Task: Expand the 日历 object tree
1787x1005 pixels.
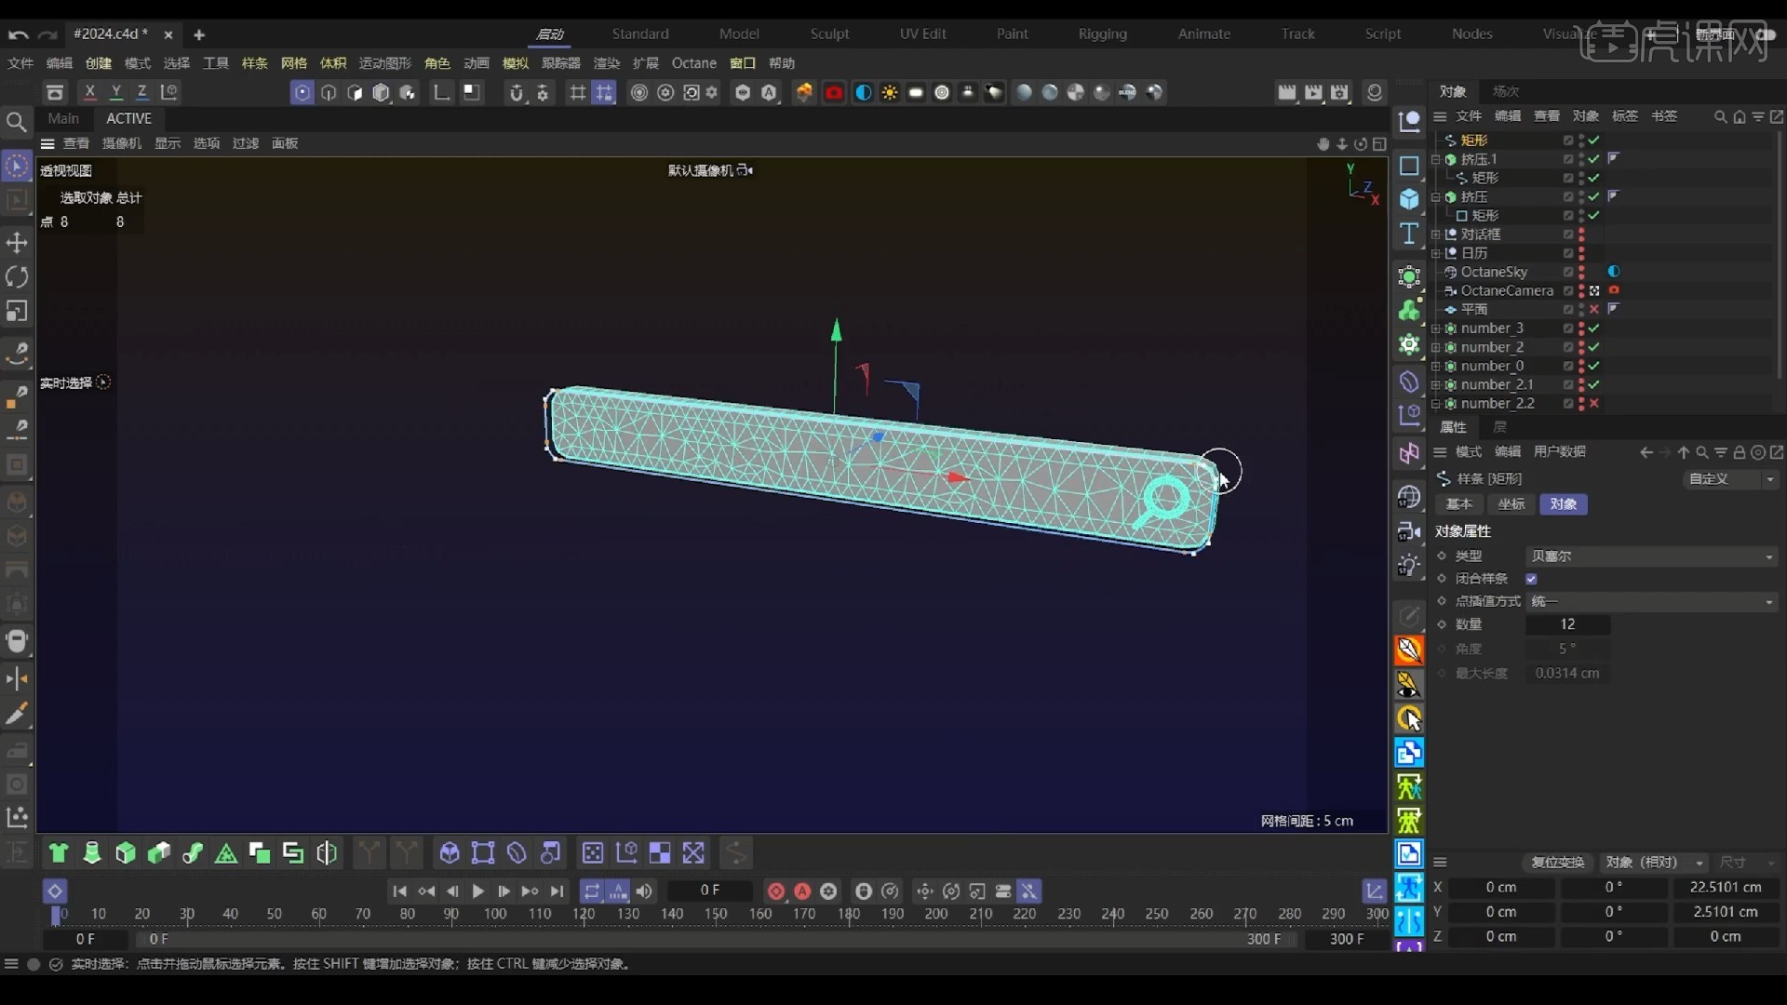Action: (x=1436, y=253)
